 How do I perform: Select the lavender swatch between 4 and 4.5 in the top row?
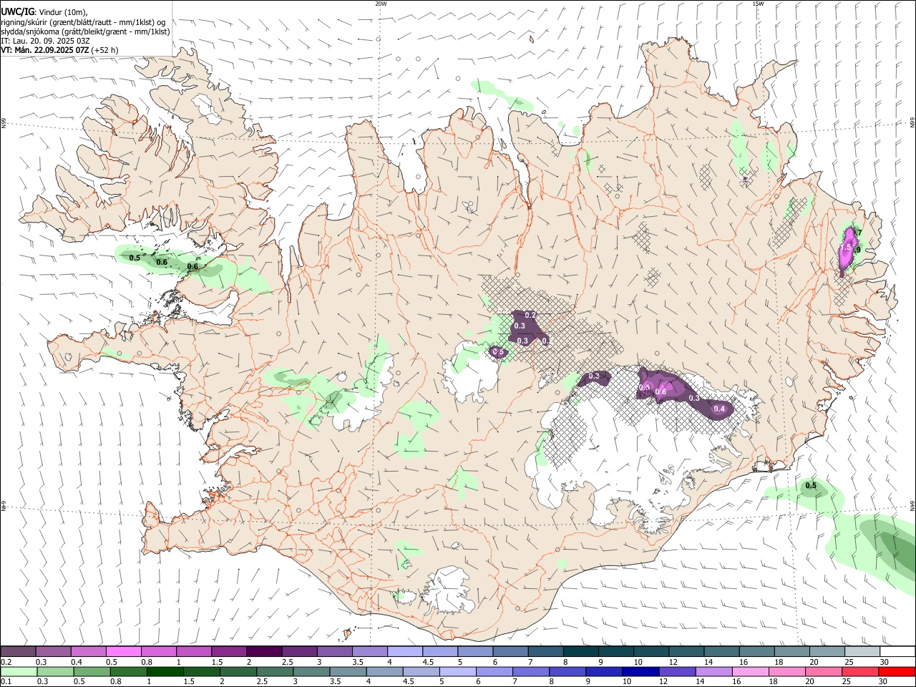click(x=405, y=651)
